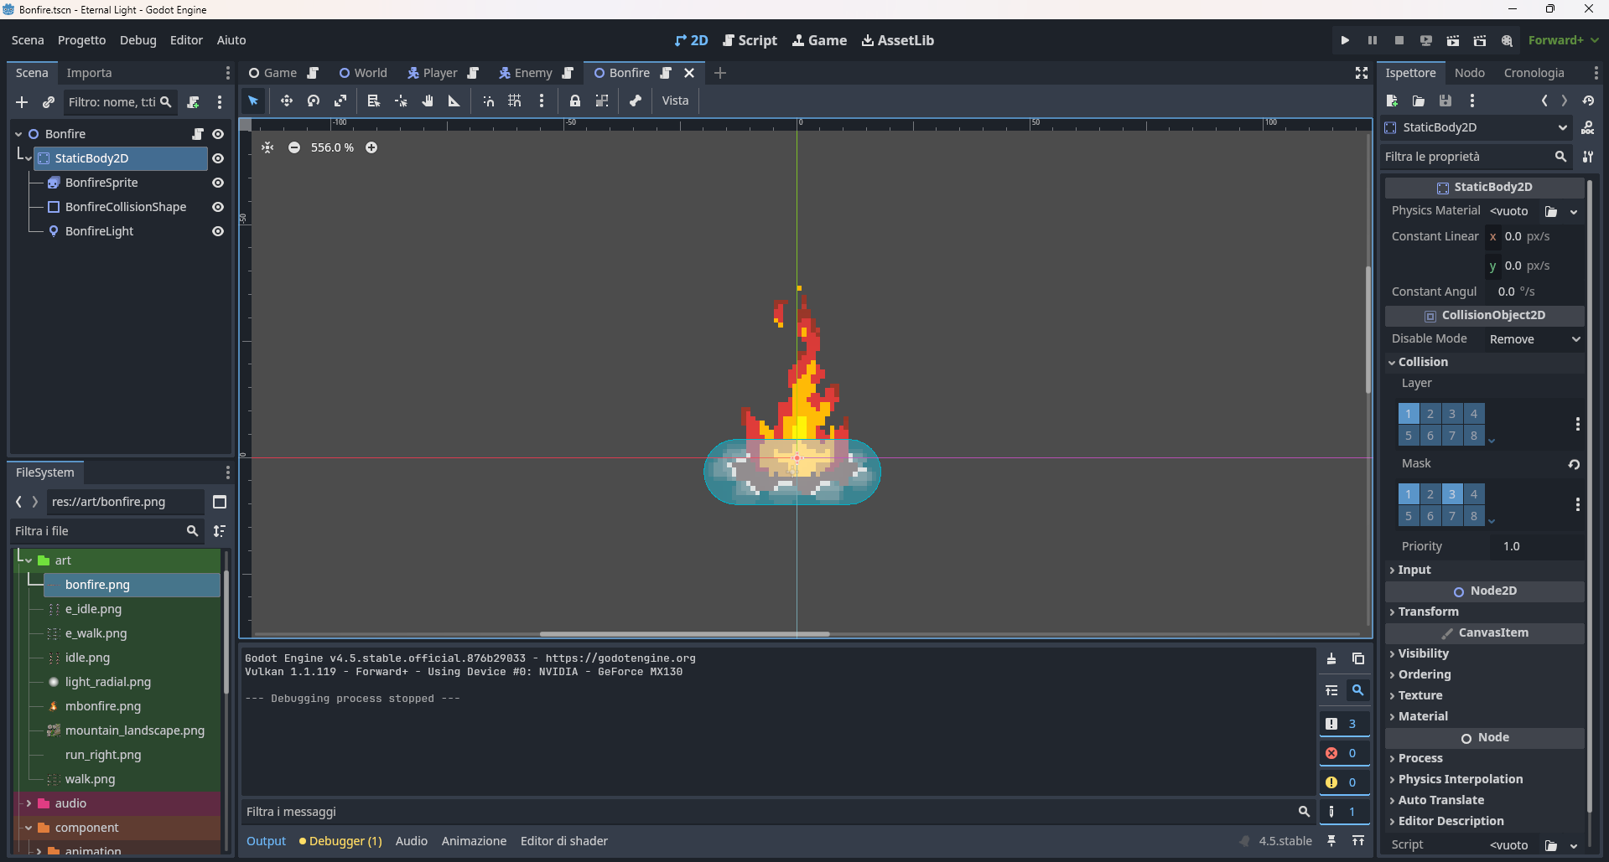Open the Vista view menu button

point(675,101)
